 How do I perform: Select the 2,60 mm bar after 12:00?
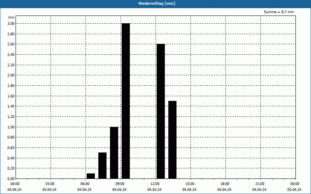(161, 111)
